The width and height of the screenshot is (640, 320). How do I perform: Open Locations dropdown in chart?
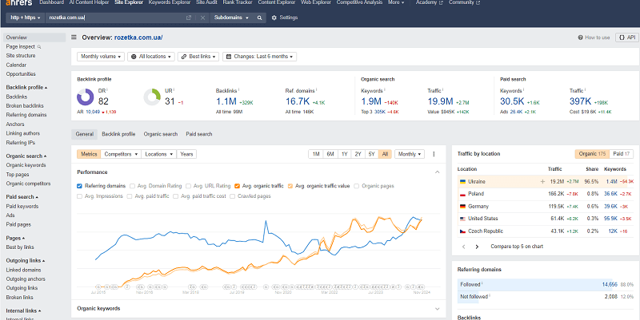pos(158,154)
